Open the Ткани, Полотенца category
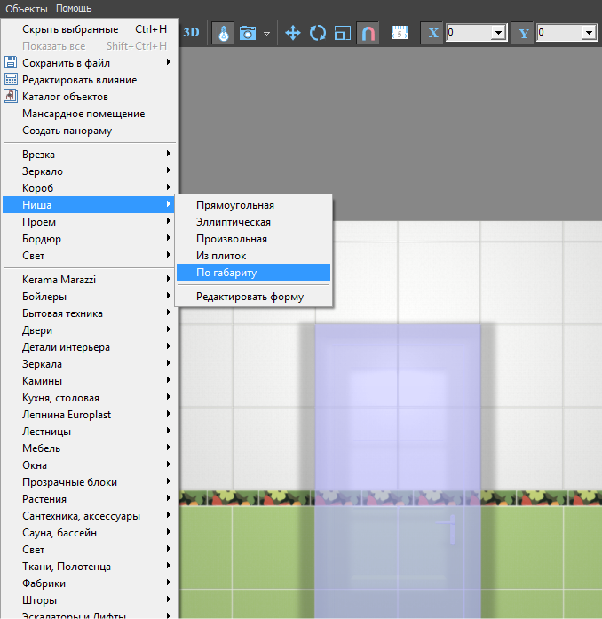Image resolution: width=602 pixels, height=619 pixels. pyautogui.click(x=91, y=567)
